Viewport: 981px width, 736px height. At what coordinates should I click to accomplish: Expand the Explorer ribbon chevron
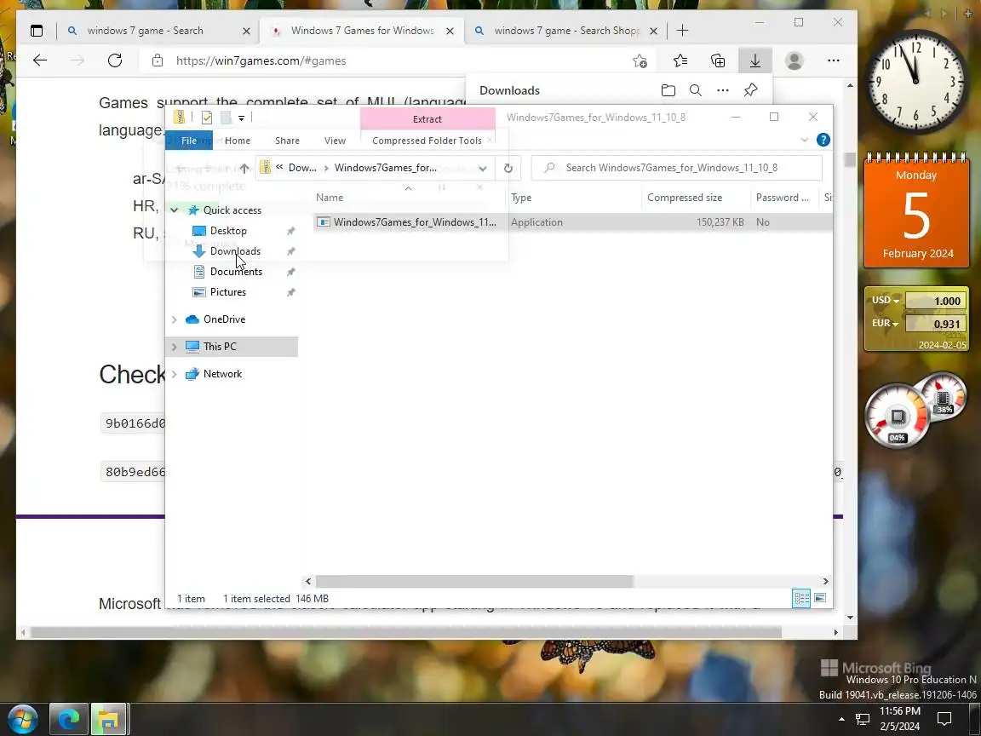coord(805,141)
